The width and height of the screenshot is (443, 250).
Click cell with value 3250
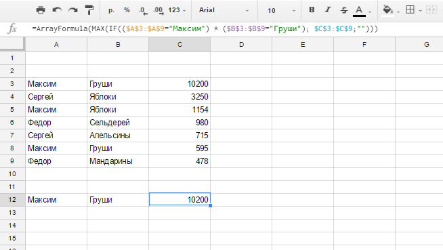[x=180, y=97]
